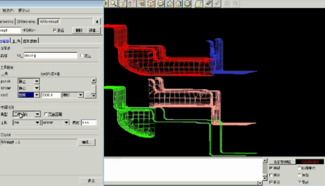325x186 pixels.
Task: Click the magnifying glass zoom icon
Action: pyautogui.click(x=114, y=3)
